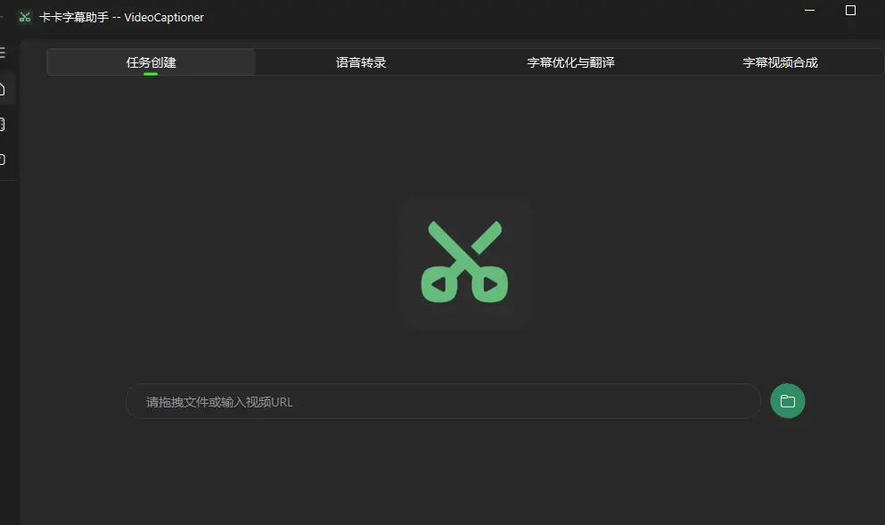Maximize the VideoCaptioner window
Screen dimensions: 885x525
850,11
